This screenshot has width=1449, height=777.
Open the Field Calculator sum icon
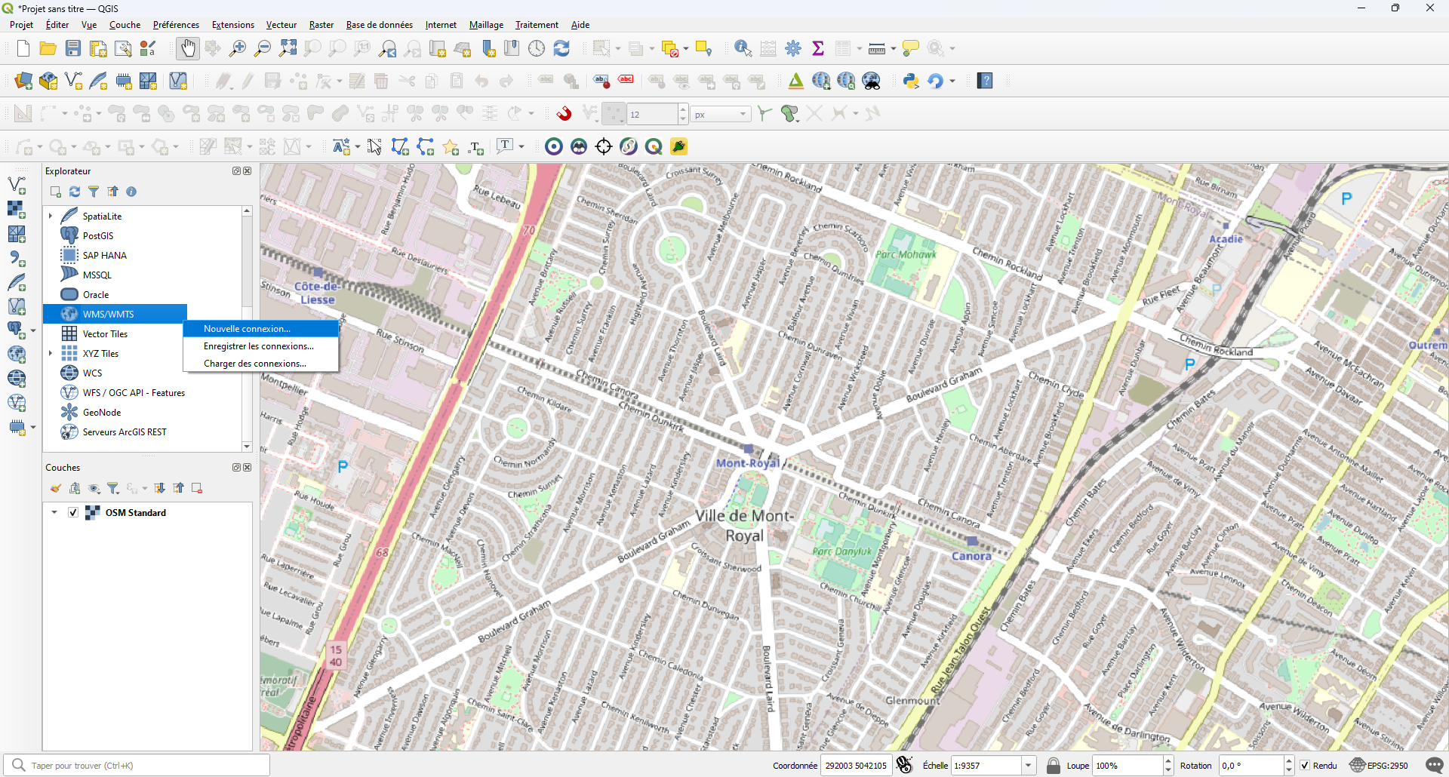(x=818, y=49)
